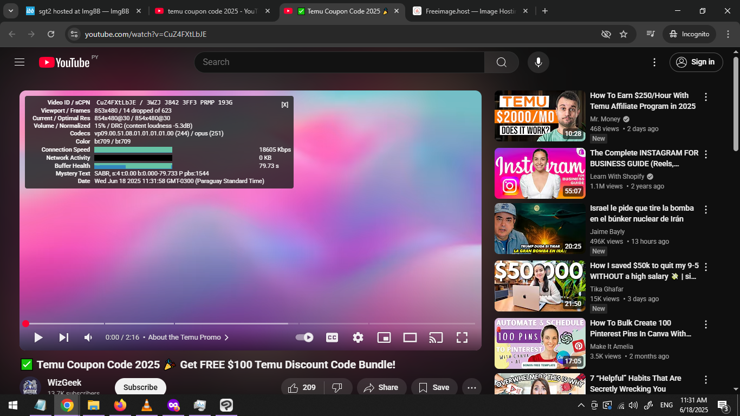Click the red playhead scrubber dot
The image size is (740, 416).
point(25,324)
